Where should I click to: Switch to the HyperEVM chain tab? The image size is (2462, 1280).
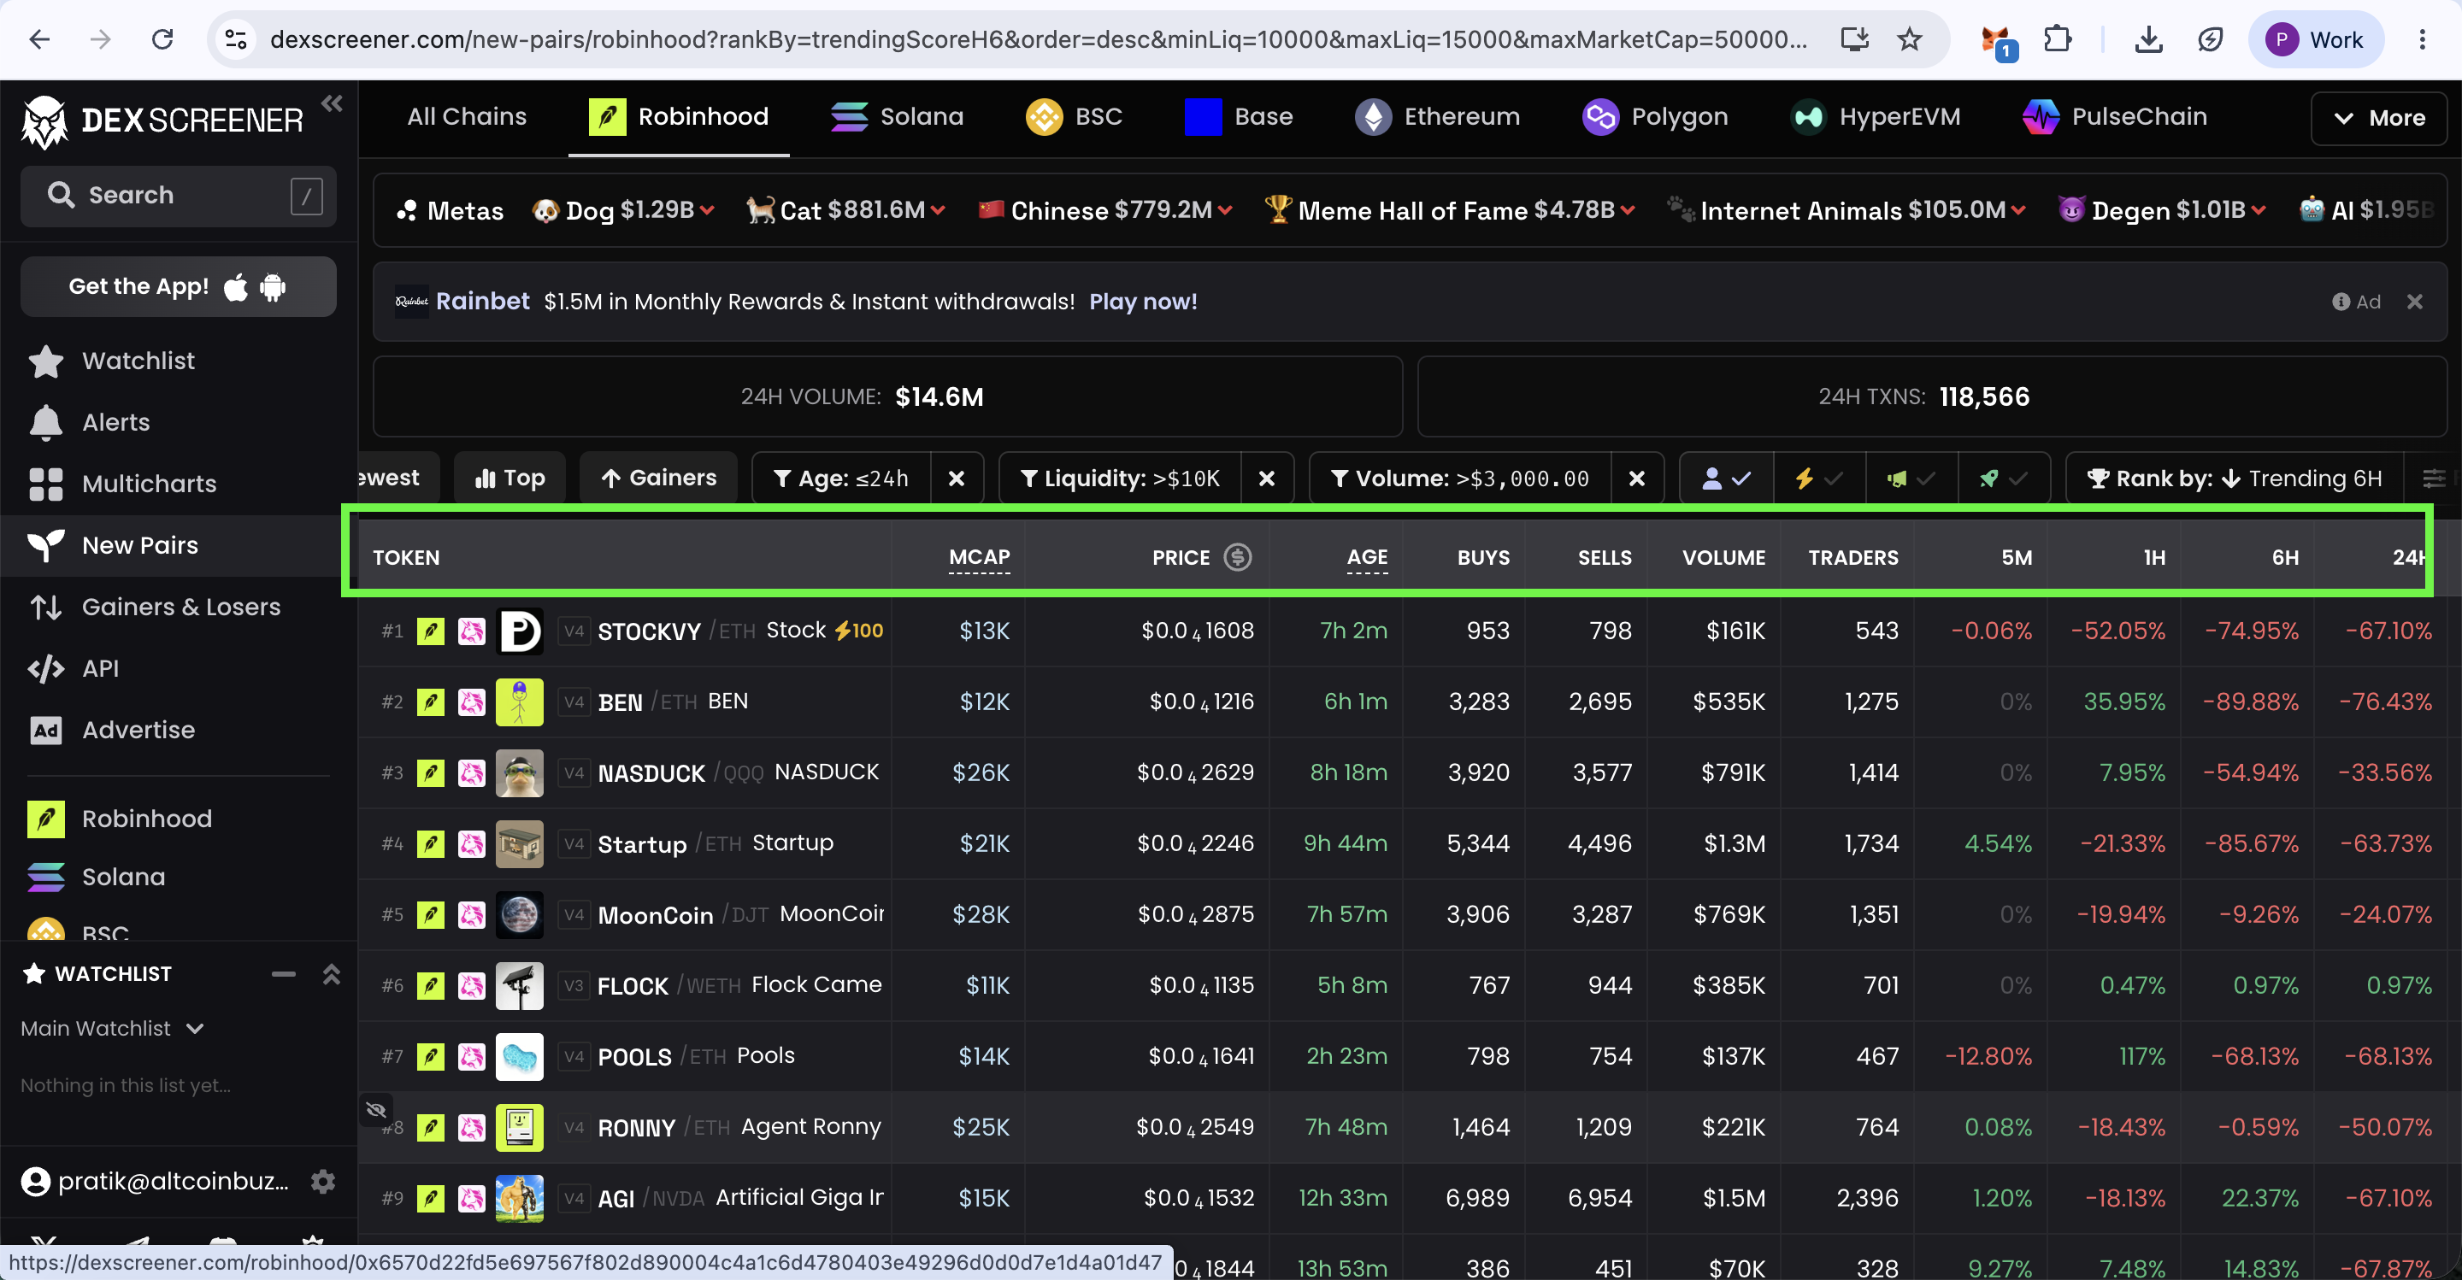(1876, 116)
